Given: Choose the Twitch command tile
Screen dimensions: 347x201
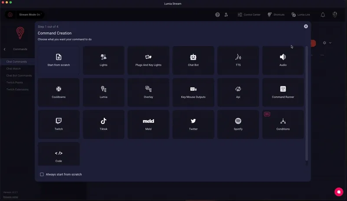Looking at the screenshot, I should point(59,124).
